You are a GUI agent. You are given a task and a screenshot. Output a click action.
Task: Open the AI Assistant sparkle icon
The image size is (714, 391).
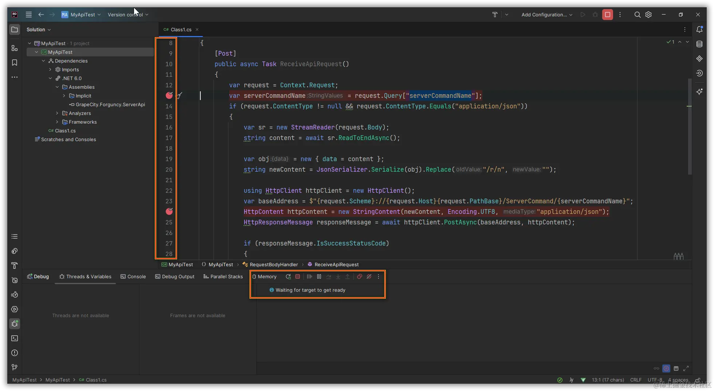coord(699,92)
